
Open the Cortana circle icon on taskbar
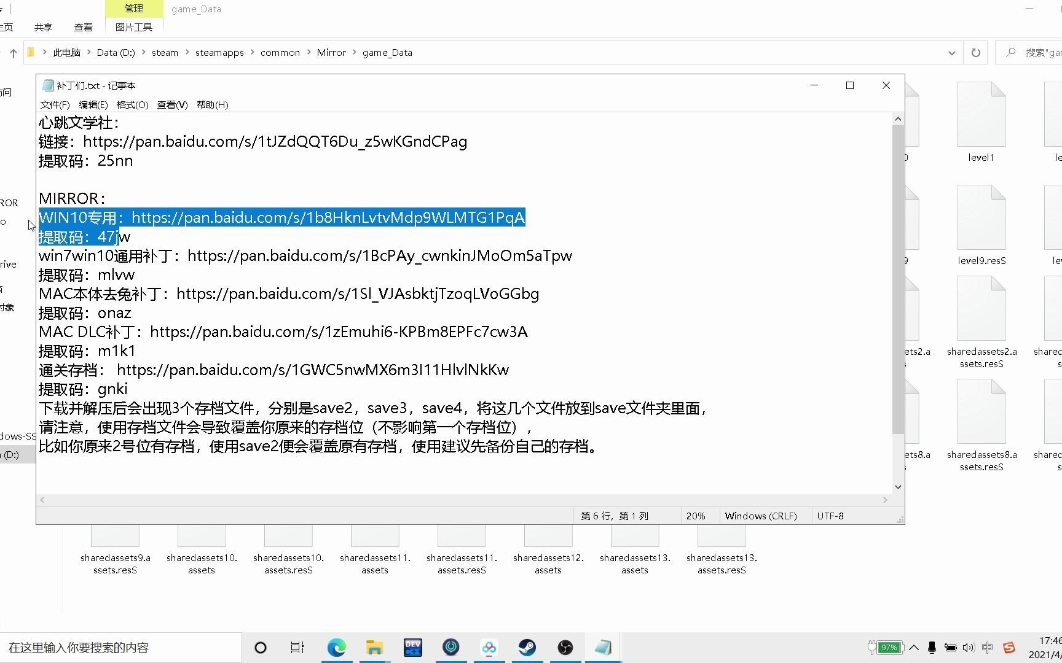(261, 648)
